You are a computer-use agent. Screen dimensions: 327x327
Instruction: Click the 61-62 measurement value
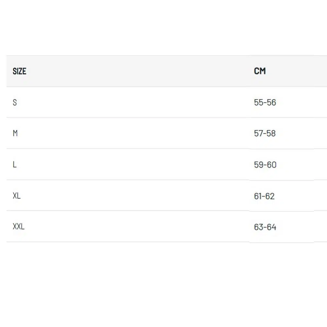(264, 196)
